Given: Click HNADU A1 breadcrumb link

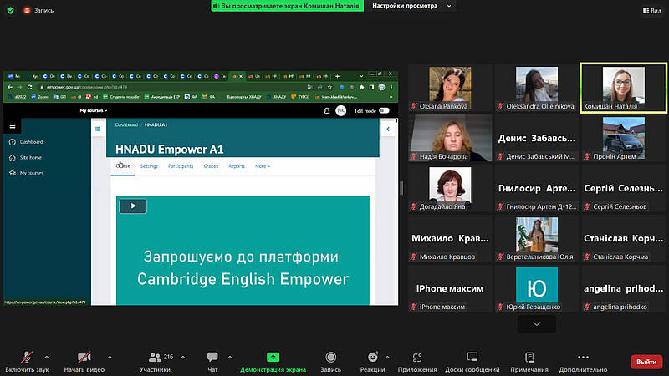Looking at the screenshot, I should click(x=156, y=124).
